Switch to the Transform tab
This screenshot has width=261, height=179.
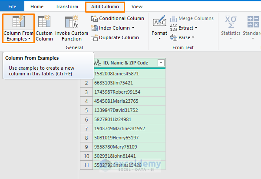67,7
